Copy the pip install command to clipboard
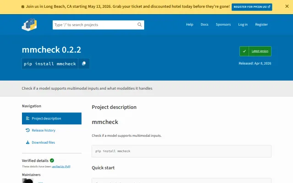The width and height of the screenshot is (293, 183). pyautogui.click(x=84, y=64)
